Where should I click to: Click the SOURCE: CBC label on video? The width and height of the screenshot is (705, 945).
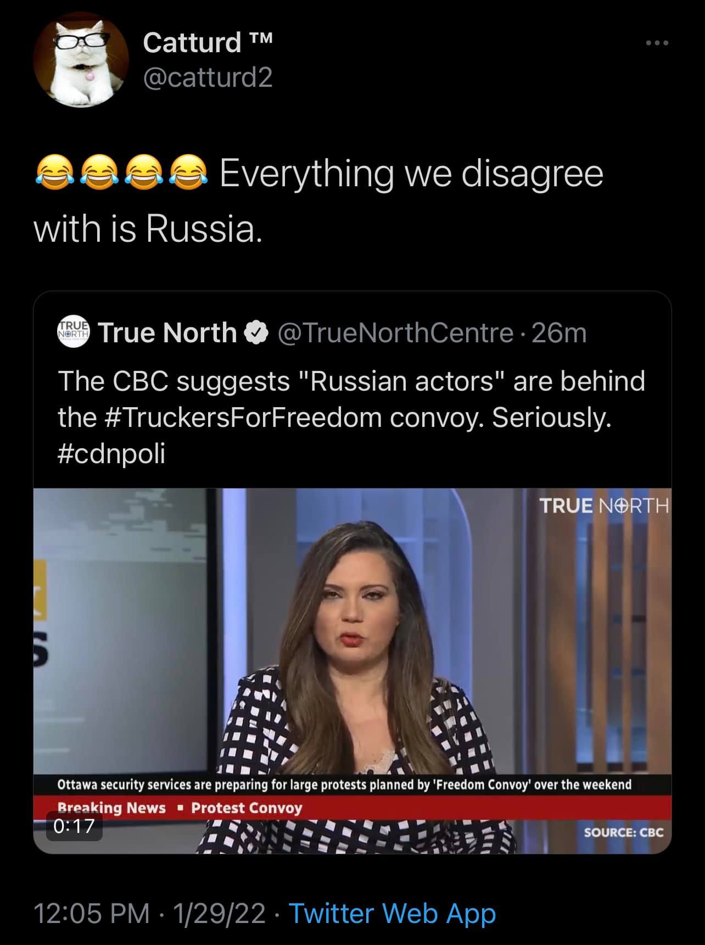[x=623, y=832]
